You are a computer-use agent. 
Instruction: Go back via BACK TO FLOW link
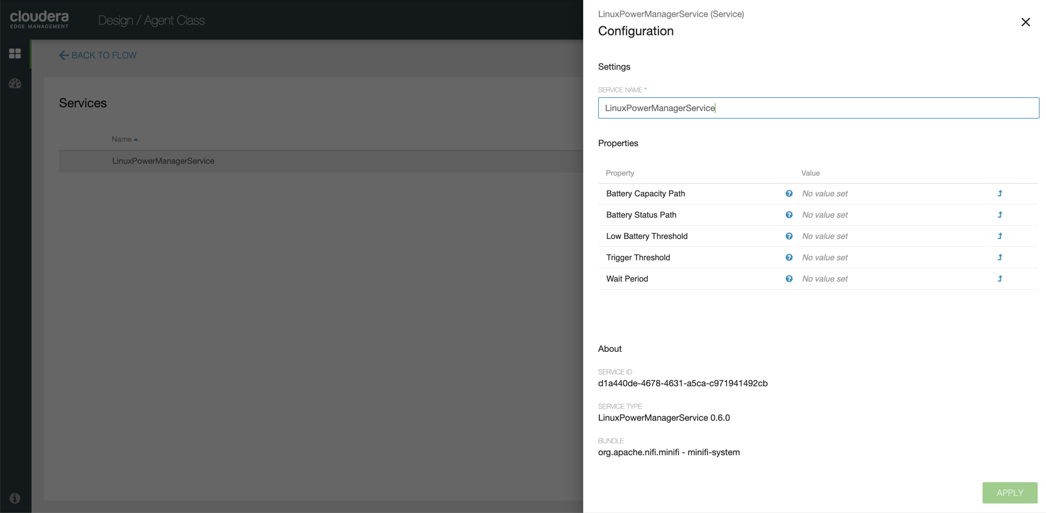point(98,55)
